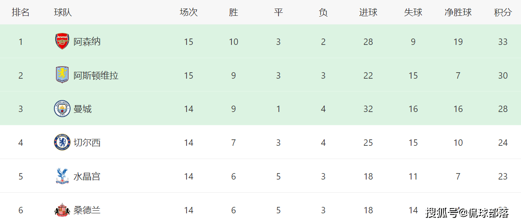Select the 曼城 team name
This screenshot has width=521, height=224.
coord(83,109)
